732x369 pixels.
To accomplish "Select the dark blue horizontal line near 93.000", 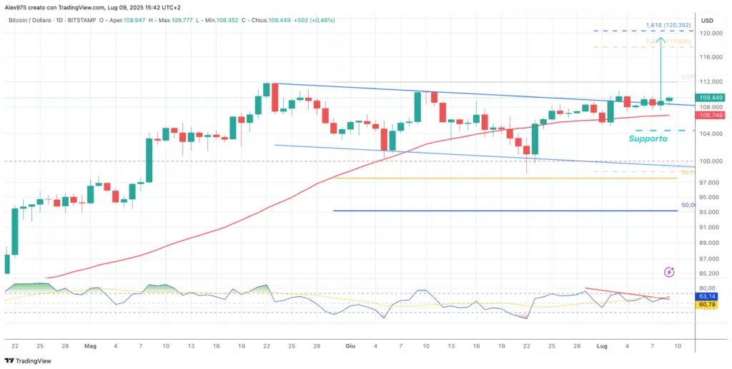I will click(x=500, y=211).
